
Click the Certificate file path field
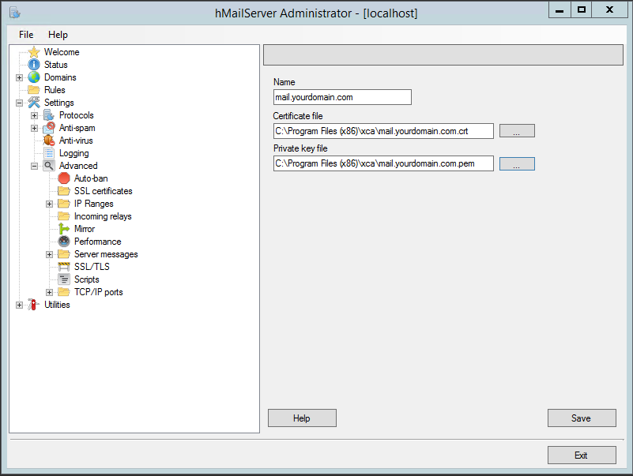pos(383,131)
